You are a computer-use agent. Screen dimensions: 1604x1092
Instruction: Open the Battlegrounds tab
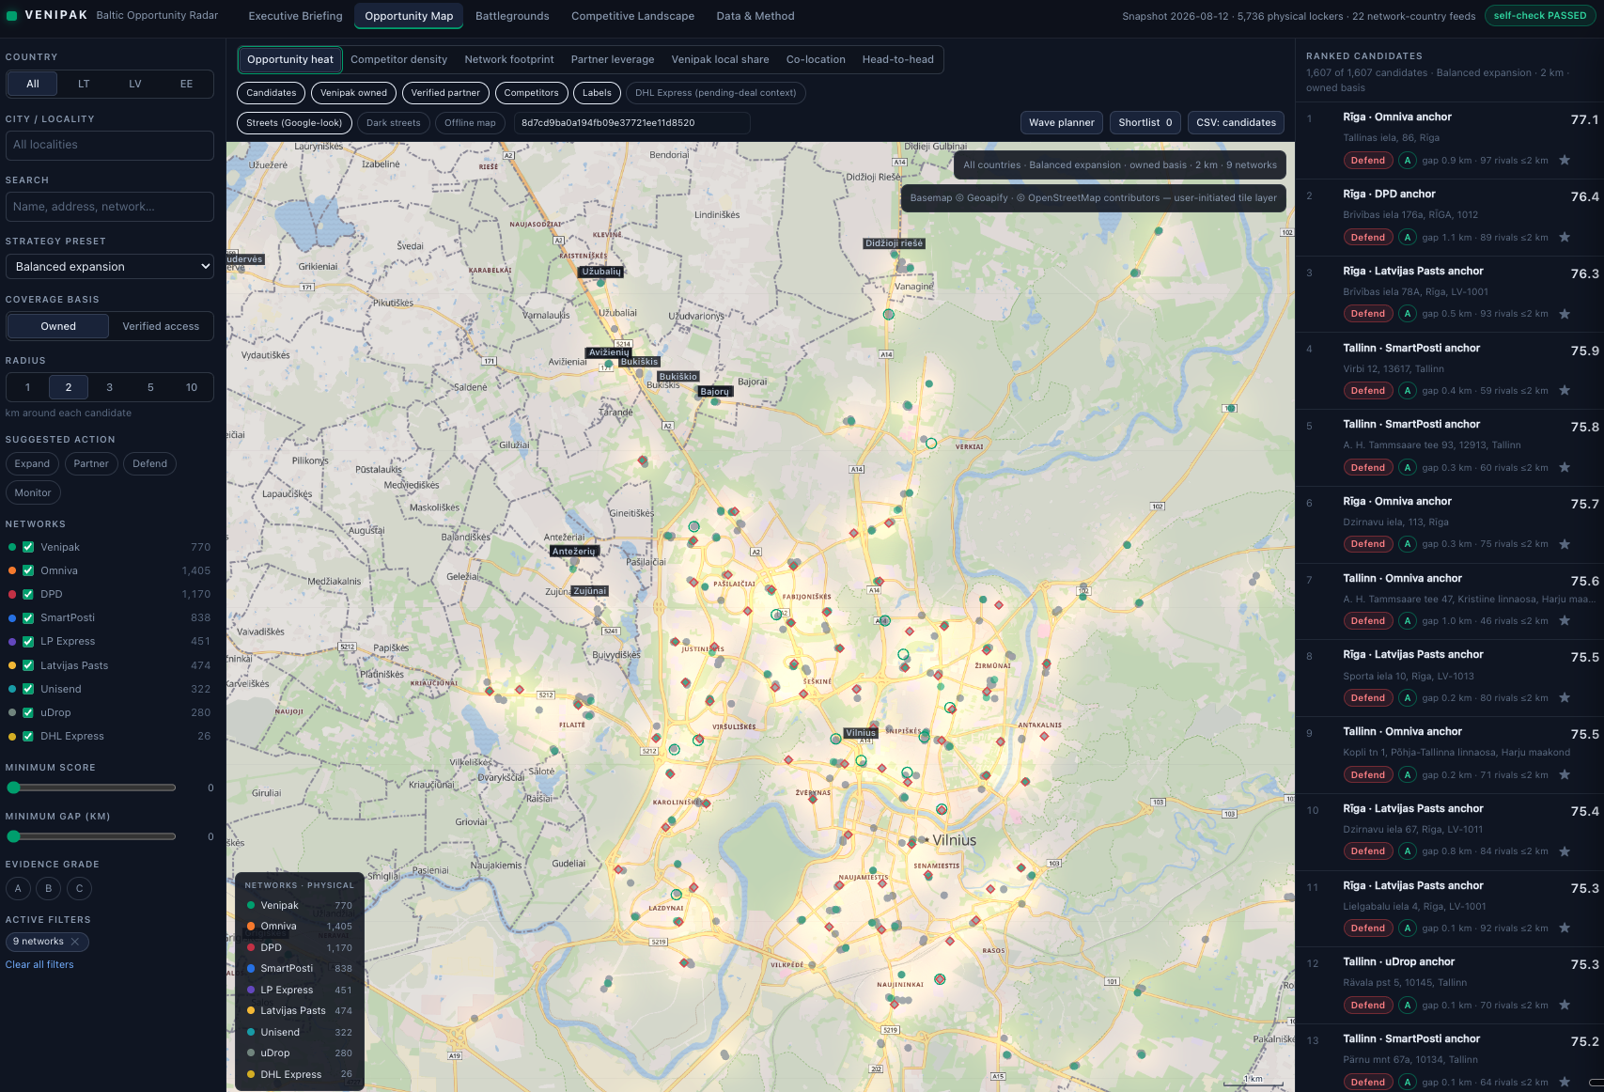pos(512,16)
